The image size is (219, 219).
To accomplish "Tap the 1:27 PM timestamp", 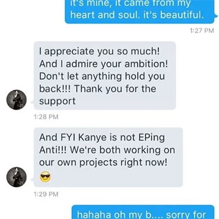I will tap(202, 31).
